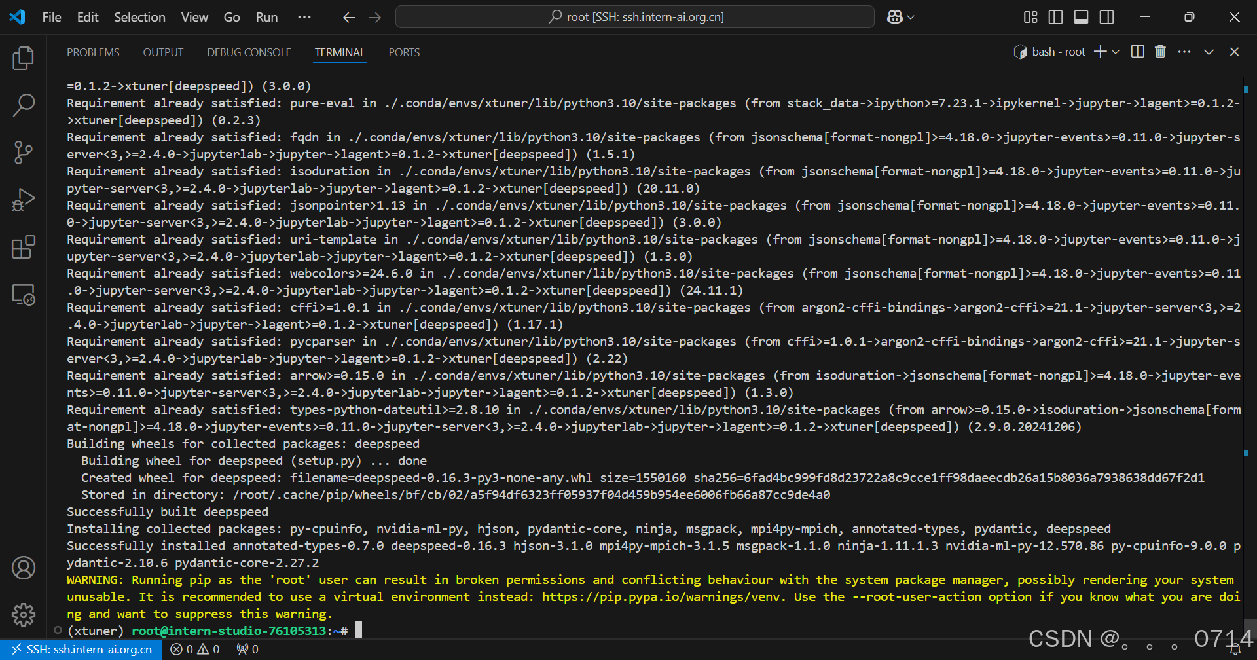Create a new terminal with plus
This screenshot has width=1257, height=660.
[1101, 52]
